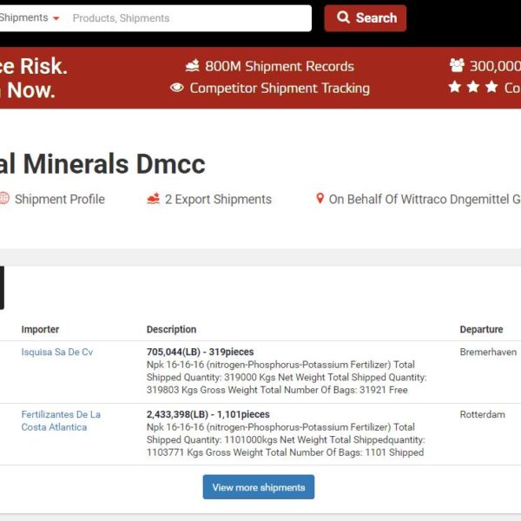
Task: Click the Products, Shipments search field
Action: [x=187, y=18]
